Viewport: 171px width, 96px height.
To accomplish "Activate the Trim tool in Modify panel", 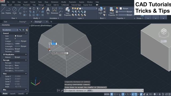I will pyautogui.click(x=37, y=8).
